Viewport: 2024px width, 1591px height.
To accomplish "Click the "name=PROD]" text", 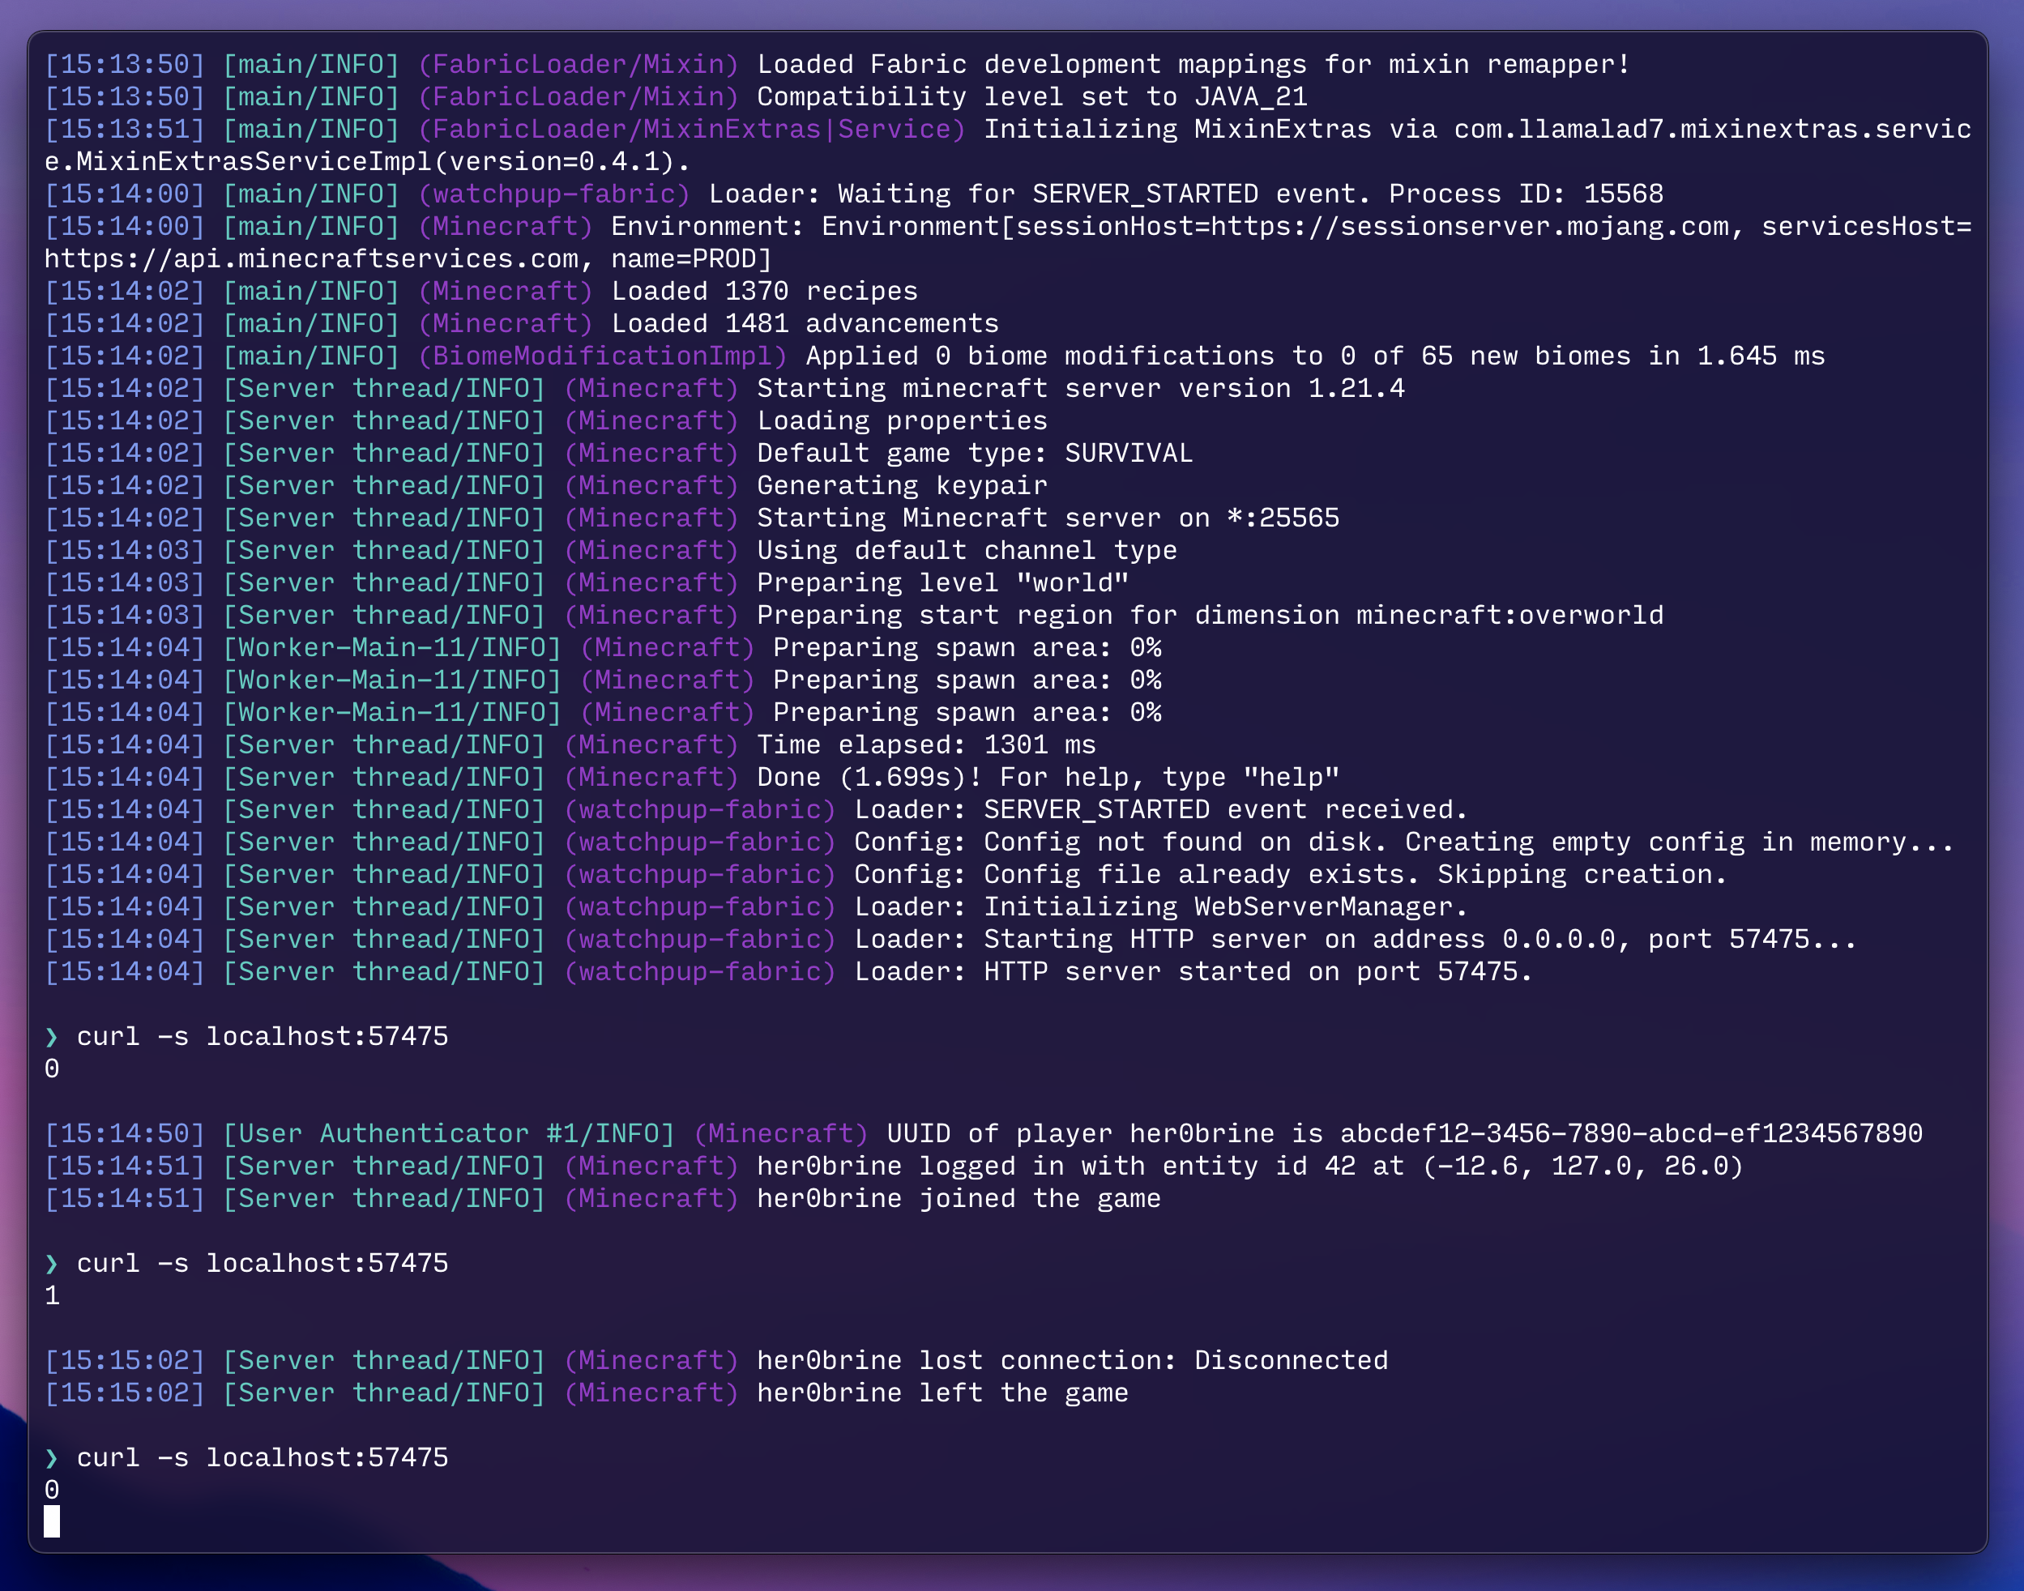I will (x=691, y=259).
